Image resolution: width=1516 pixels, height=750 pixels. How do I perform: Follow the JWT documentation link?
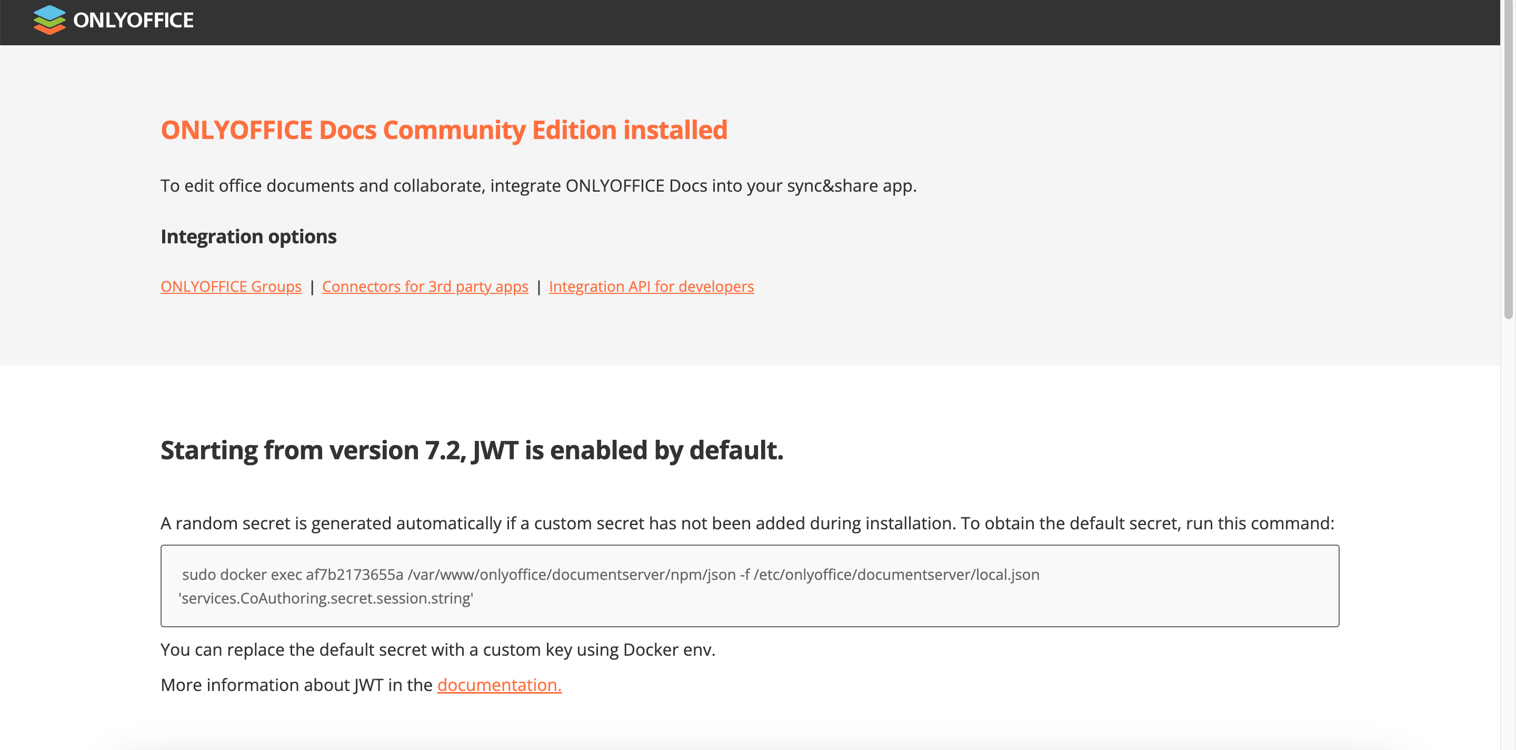[x=499, y=685]
